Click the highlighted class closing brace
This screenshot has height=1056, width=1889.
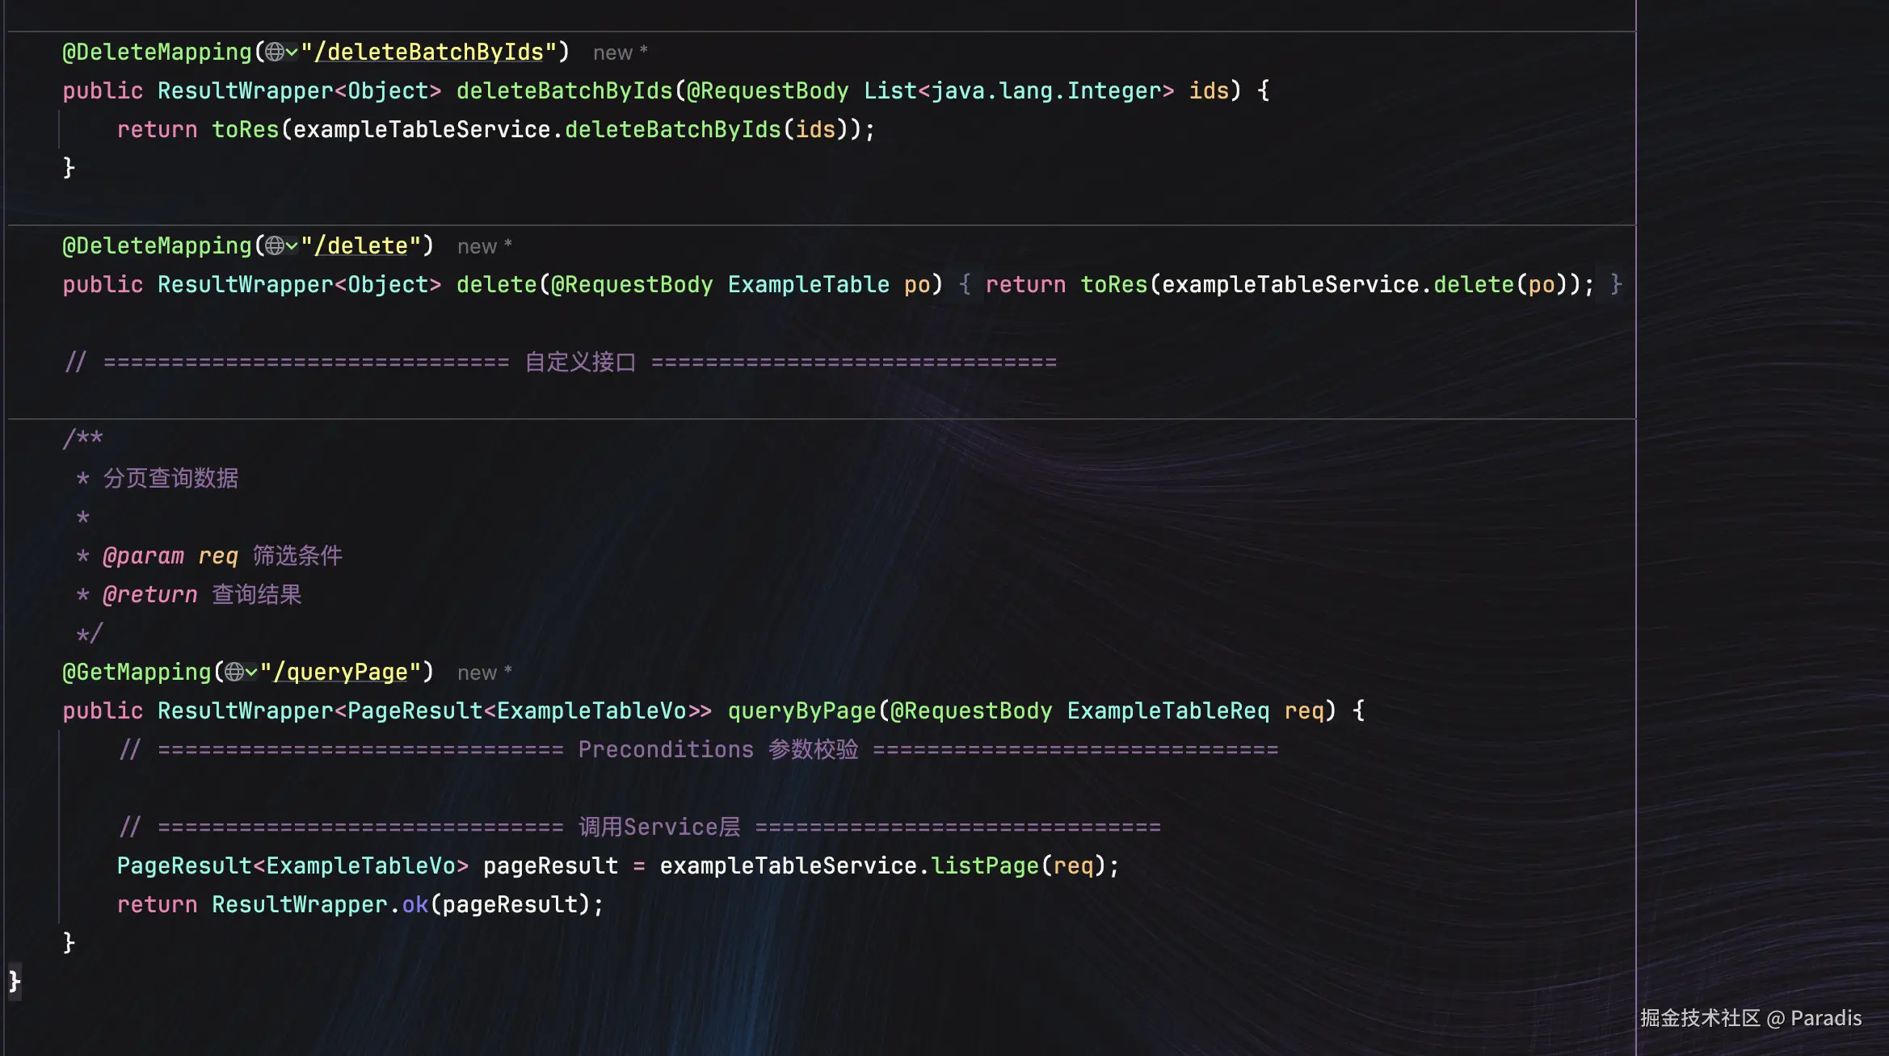tap(15, 981)
